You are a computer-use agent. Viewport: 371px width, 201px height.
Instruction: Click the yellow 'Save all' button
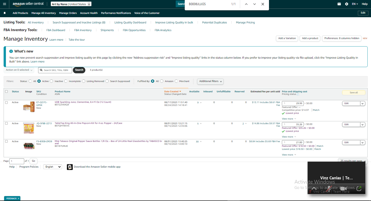click(x=354, y=93)
